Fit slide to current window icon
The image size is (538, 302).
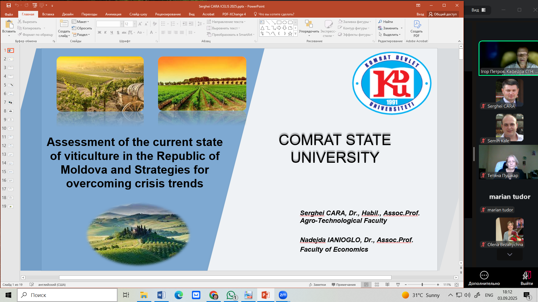[x=457, y=285]
